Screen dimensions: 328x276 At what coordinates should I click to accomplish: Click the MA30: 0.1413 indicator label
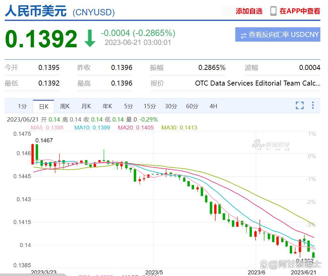(179, 128)
